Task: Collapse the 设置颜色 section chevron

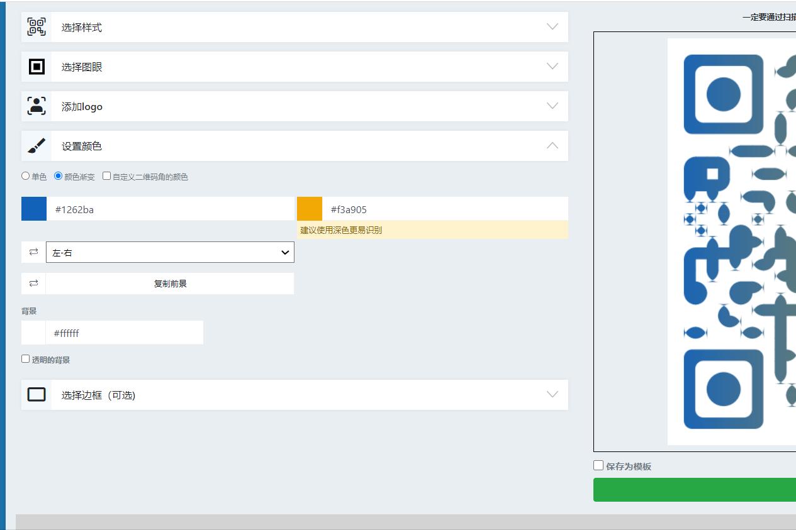Action: tap(552, 145)
